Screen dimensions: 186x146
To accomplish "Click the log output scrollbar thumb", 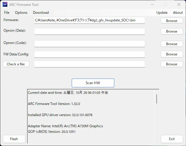I will tap(157, 99).
